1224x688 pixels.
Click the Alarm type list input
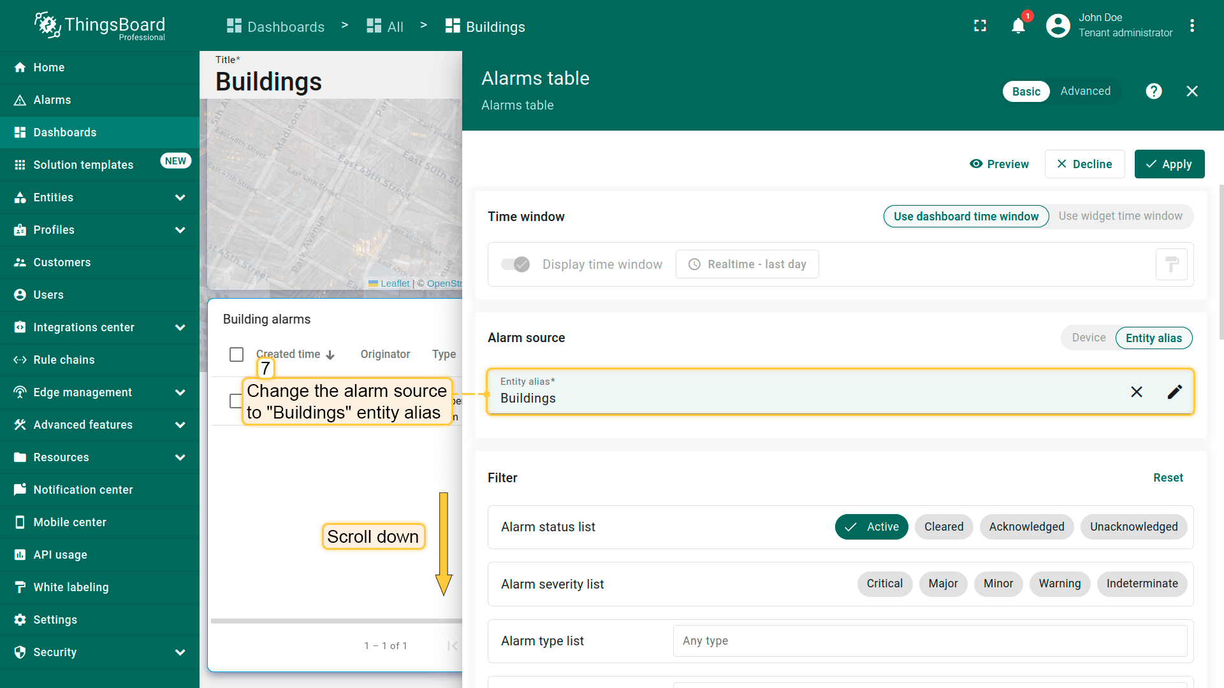coord(929,641)
